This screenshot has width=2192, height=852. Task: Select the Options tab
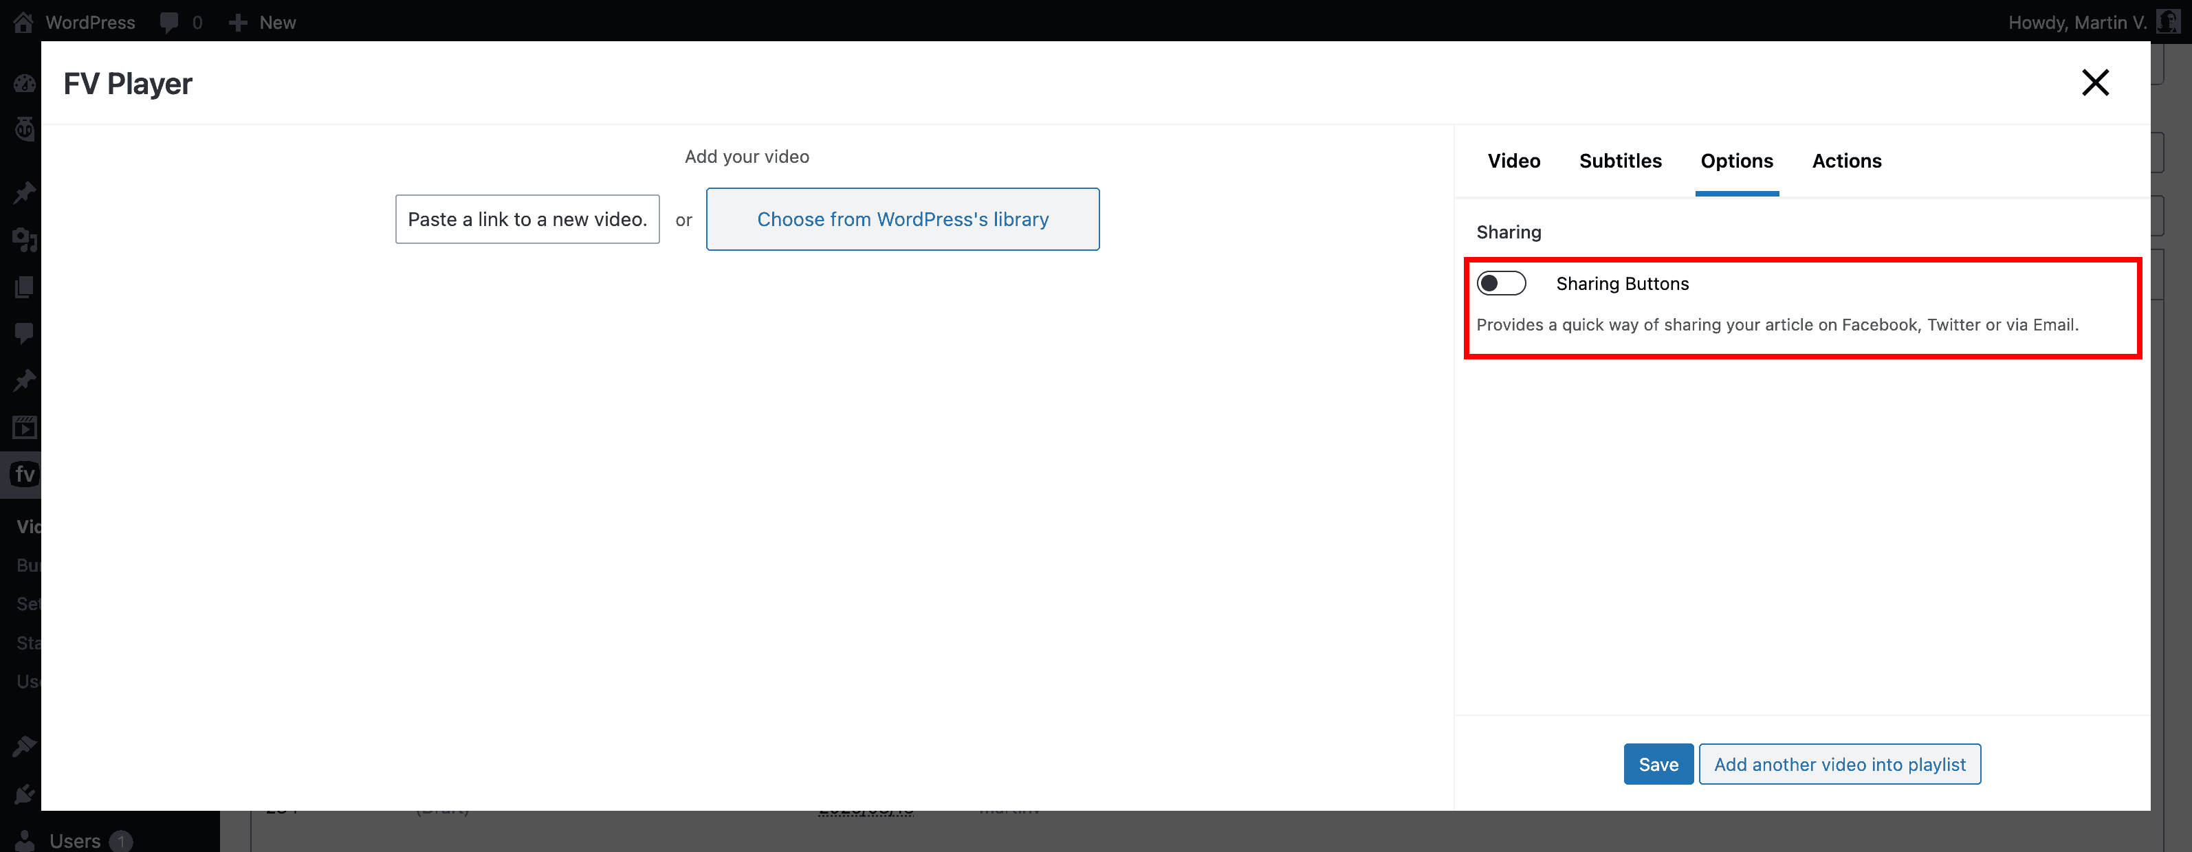(x=1737, y=161)
